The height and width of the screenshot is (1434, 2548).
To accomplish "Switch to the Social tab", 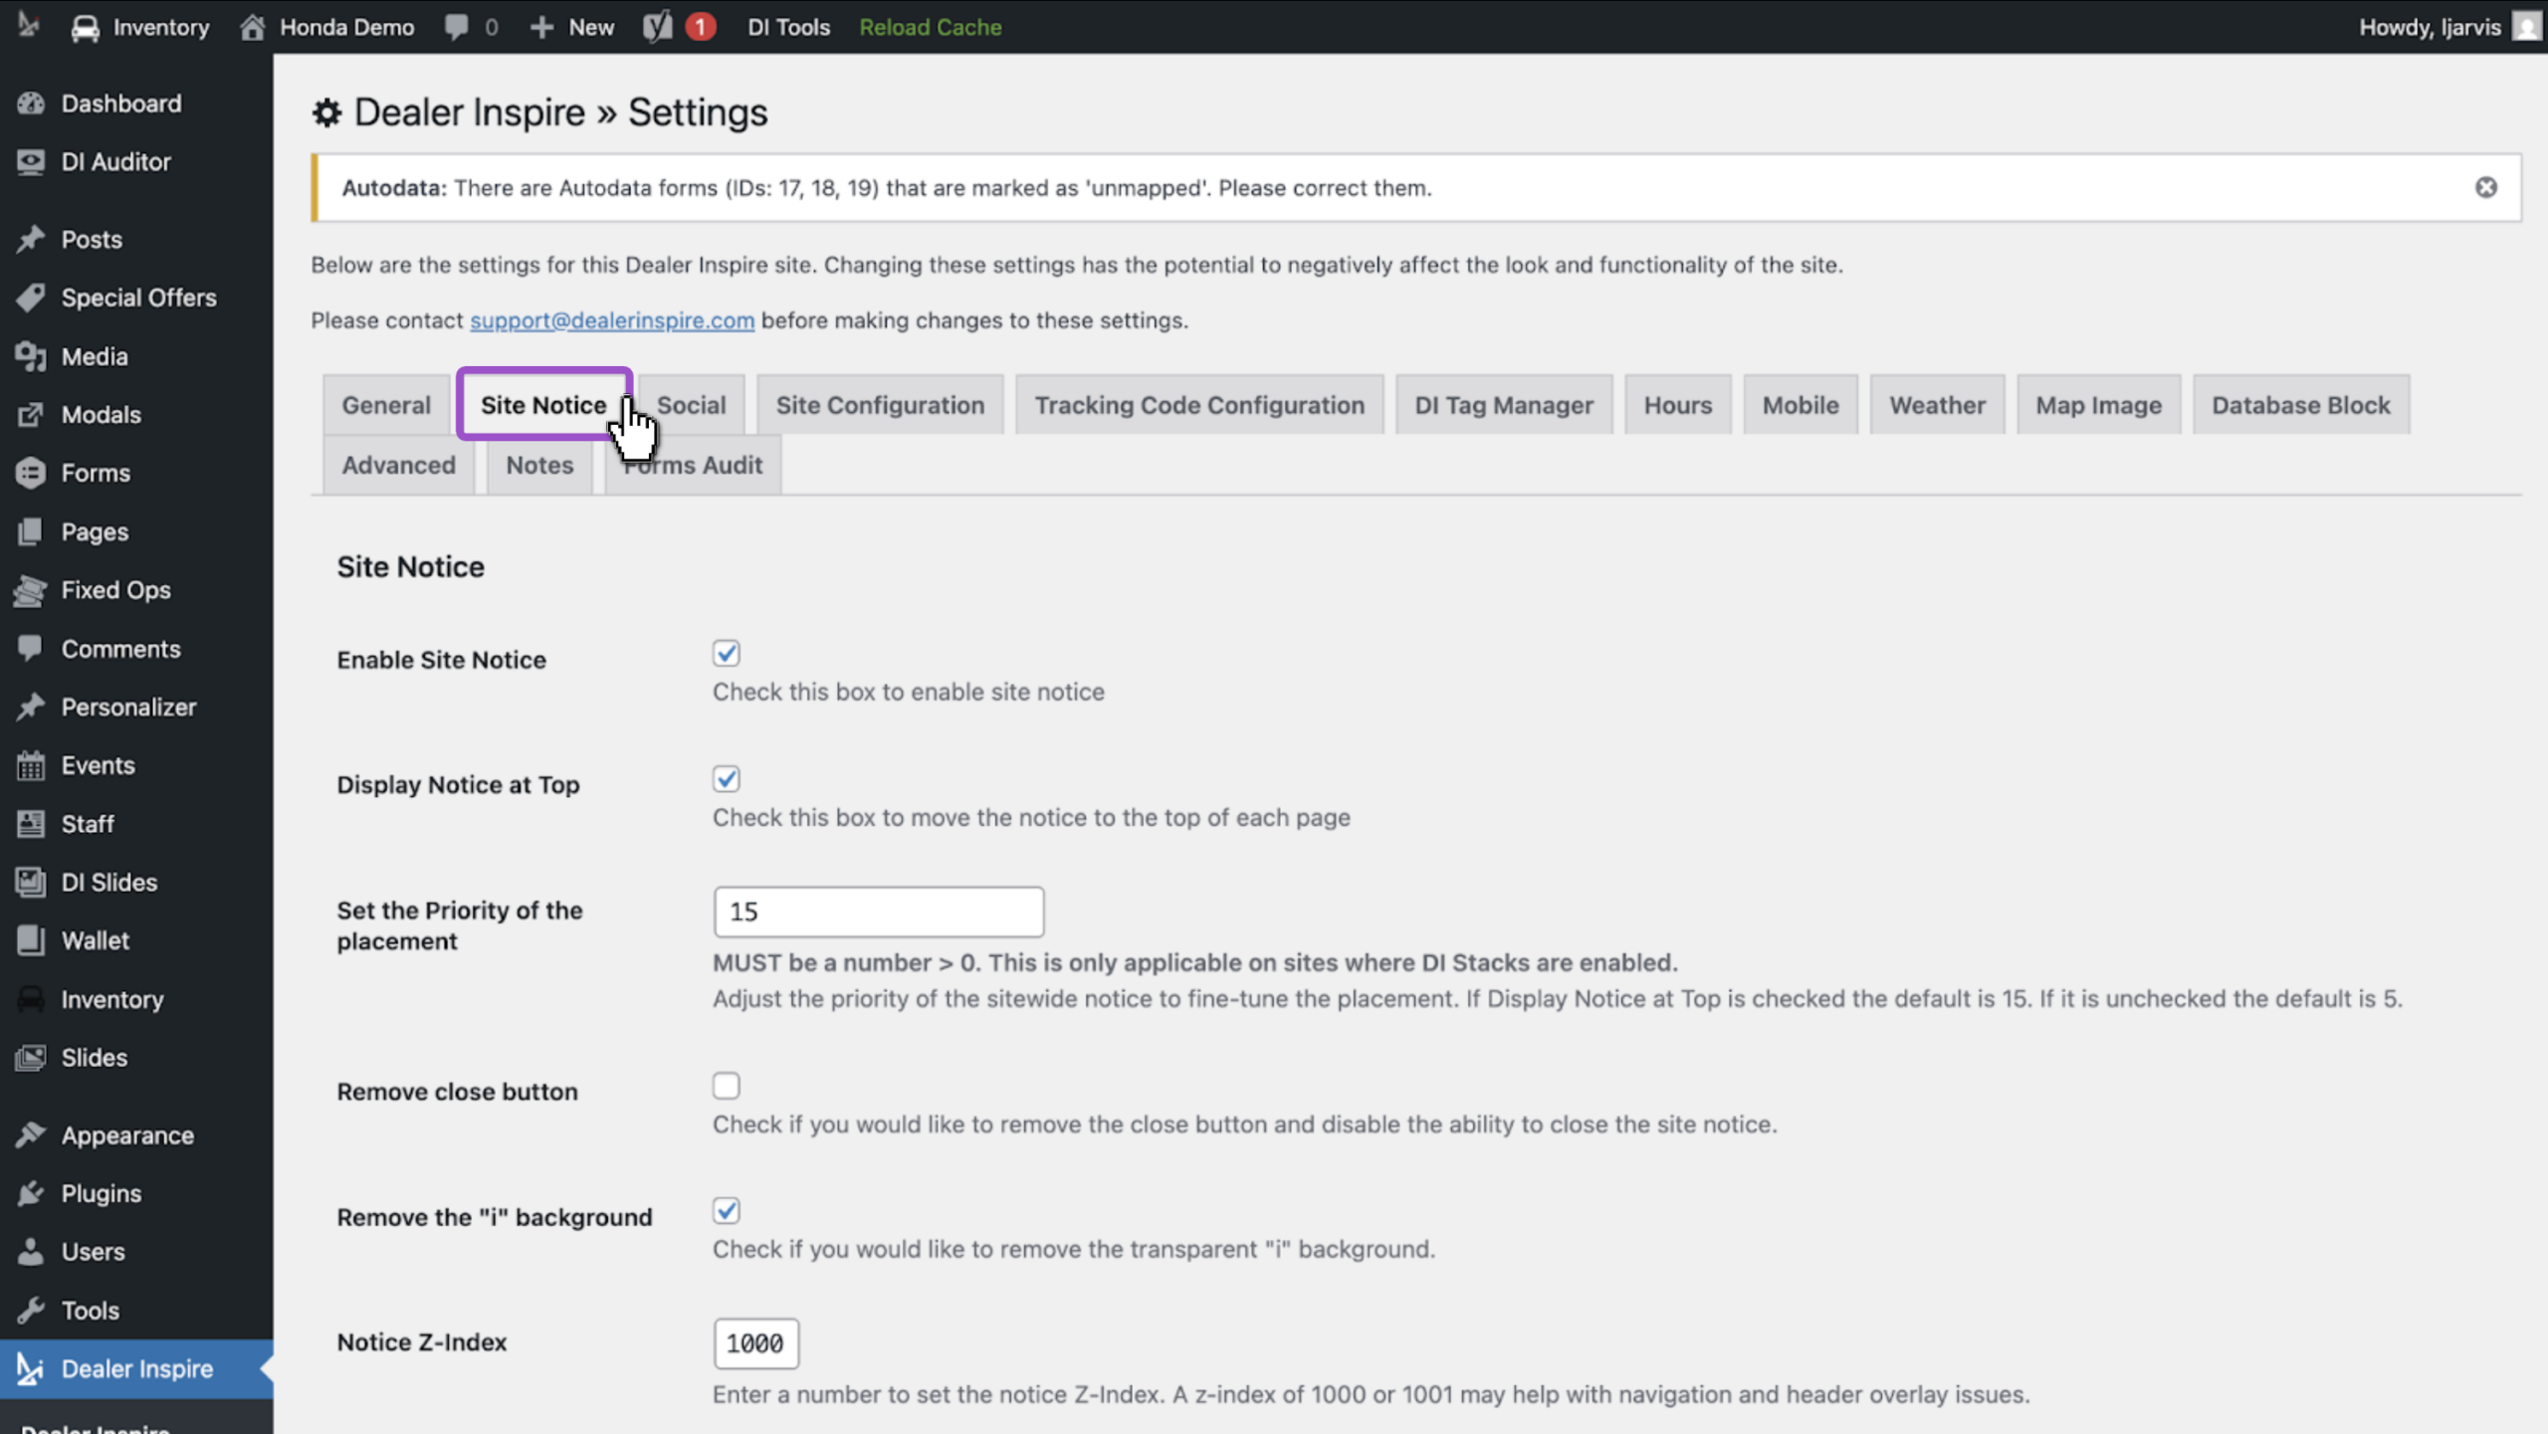I will (x=691, y=405).
